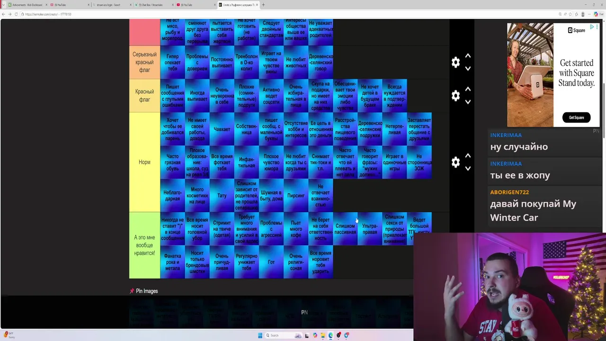Switch to Achievements - Kick Dashboard tab

(x=27, y=5)
